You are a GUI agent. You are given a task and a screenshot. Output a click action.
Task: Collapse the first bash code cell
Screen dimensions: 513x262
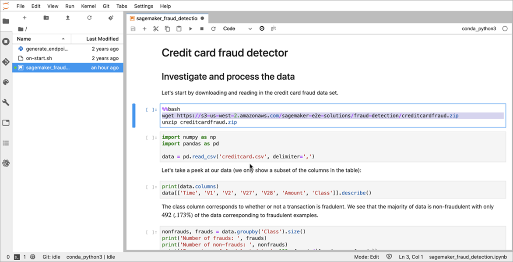[x=134, y=115]
